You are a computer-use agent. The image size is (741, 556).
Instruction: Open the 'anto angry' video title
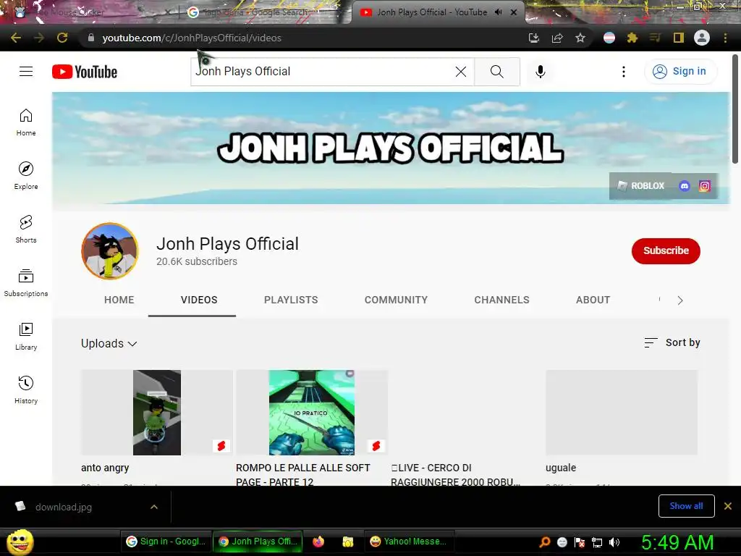click(105, 468)
